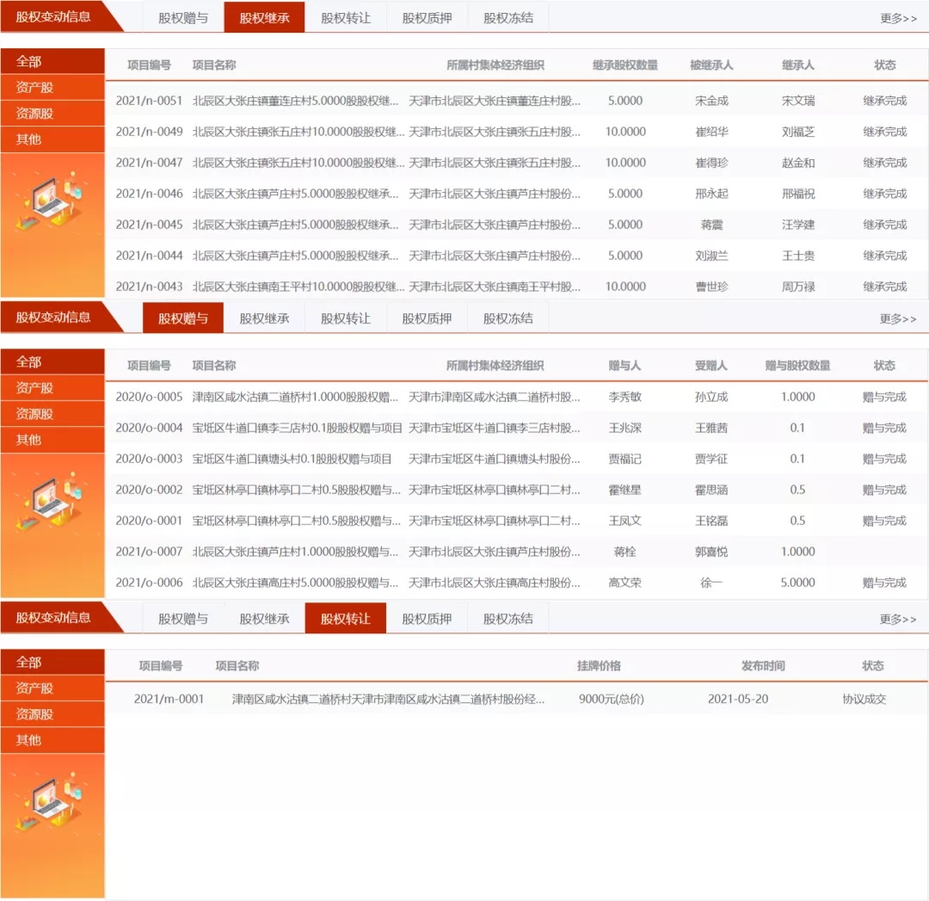The image size is (929, 901).
Task: Click laptop illustration beside the inheritance table
Action: pyautogui.click(x=49, y=204)
